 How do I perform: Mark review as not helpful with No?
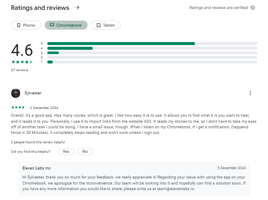click(x=85, y=152)
